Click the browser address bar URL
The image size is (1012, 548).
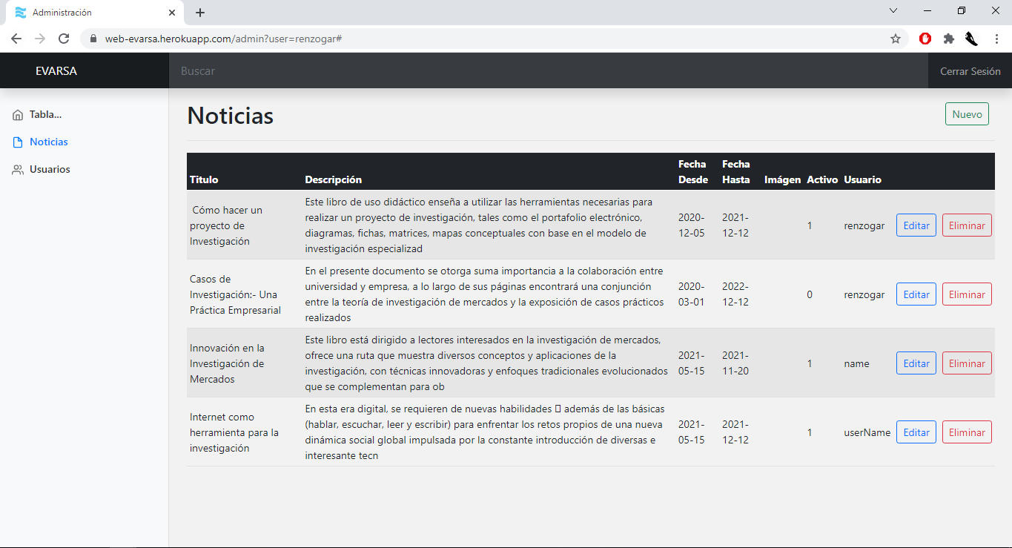point(222,39)
